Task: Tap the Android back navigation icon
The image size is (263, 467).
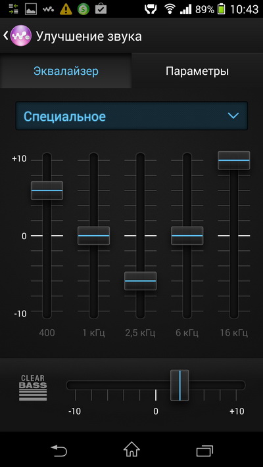Action: 59,451
